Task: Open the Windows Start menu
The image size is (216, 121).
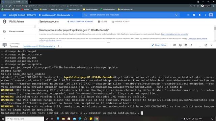Action: tap(3, 119)
